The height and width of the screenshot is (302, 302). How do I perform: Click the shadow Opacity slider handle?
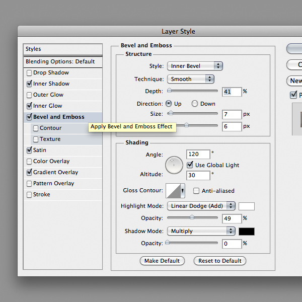[168, 242]
